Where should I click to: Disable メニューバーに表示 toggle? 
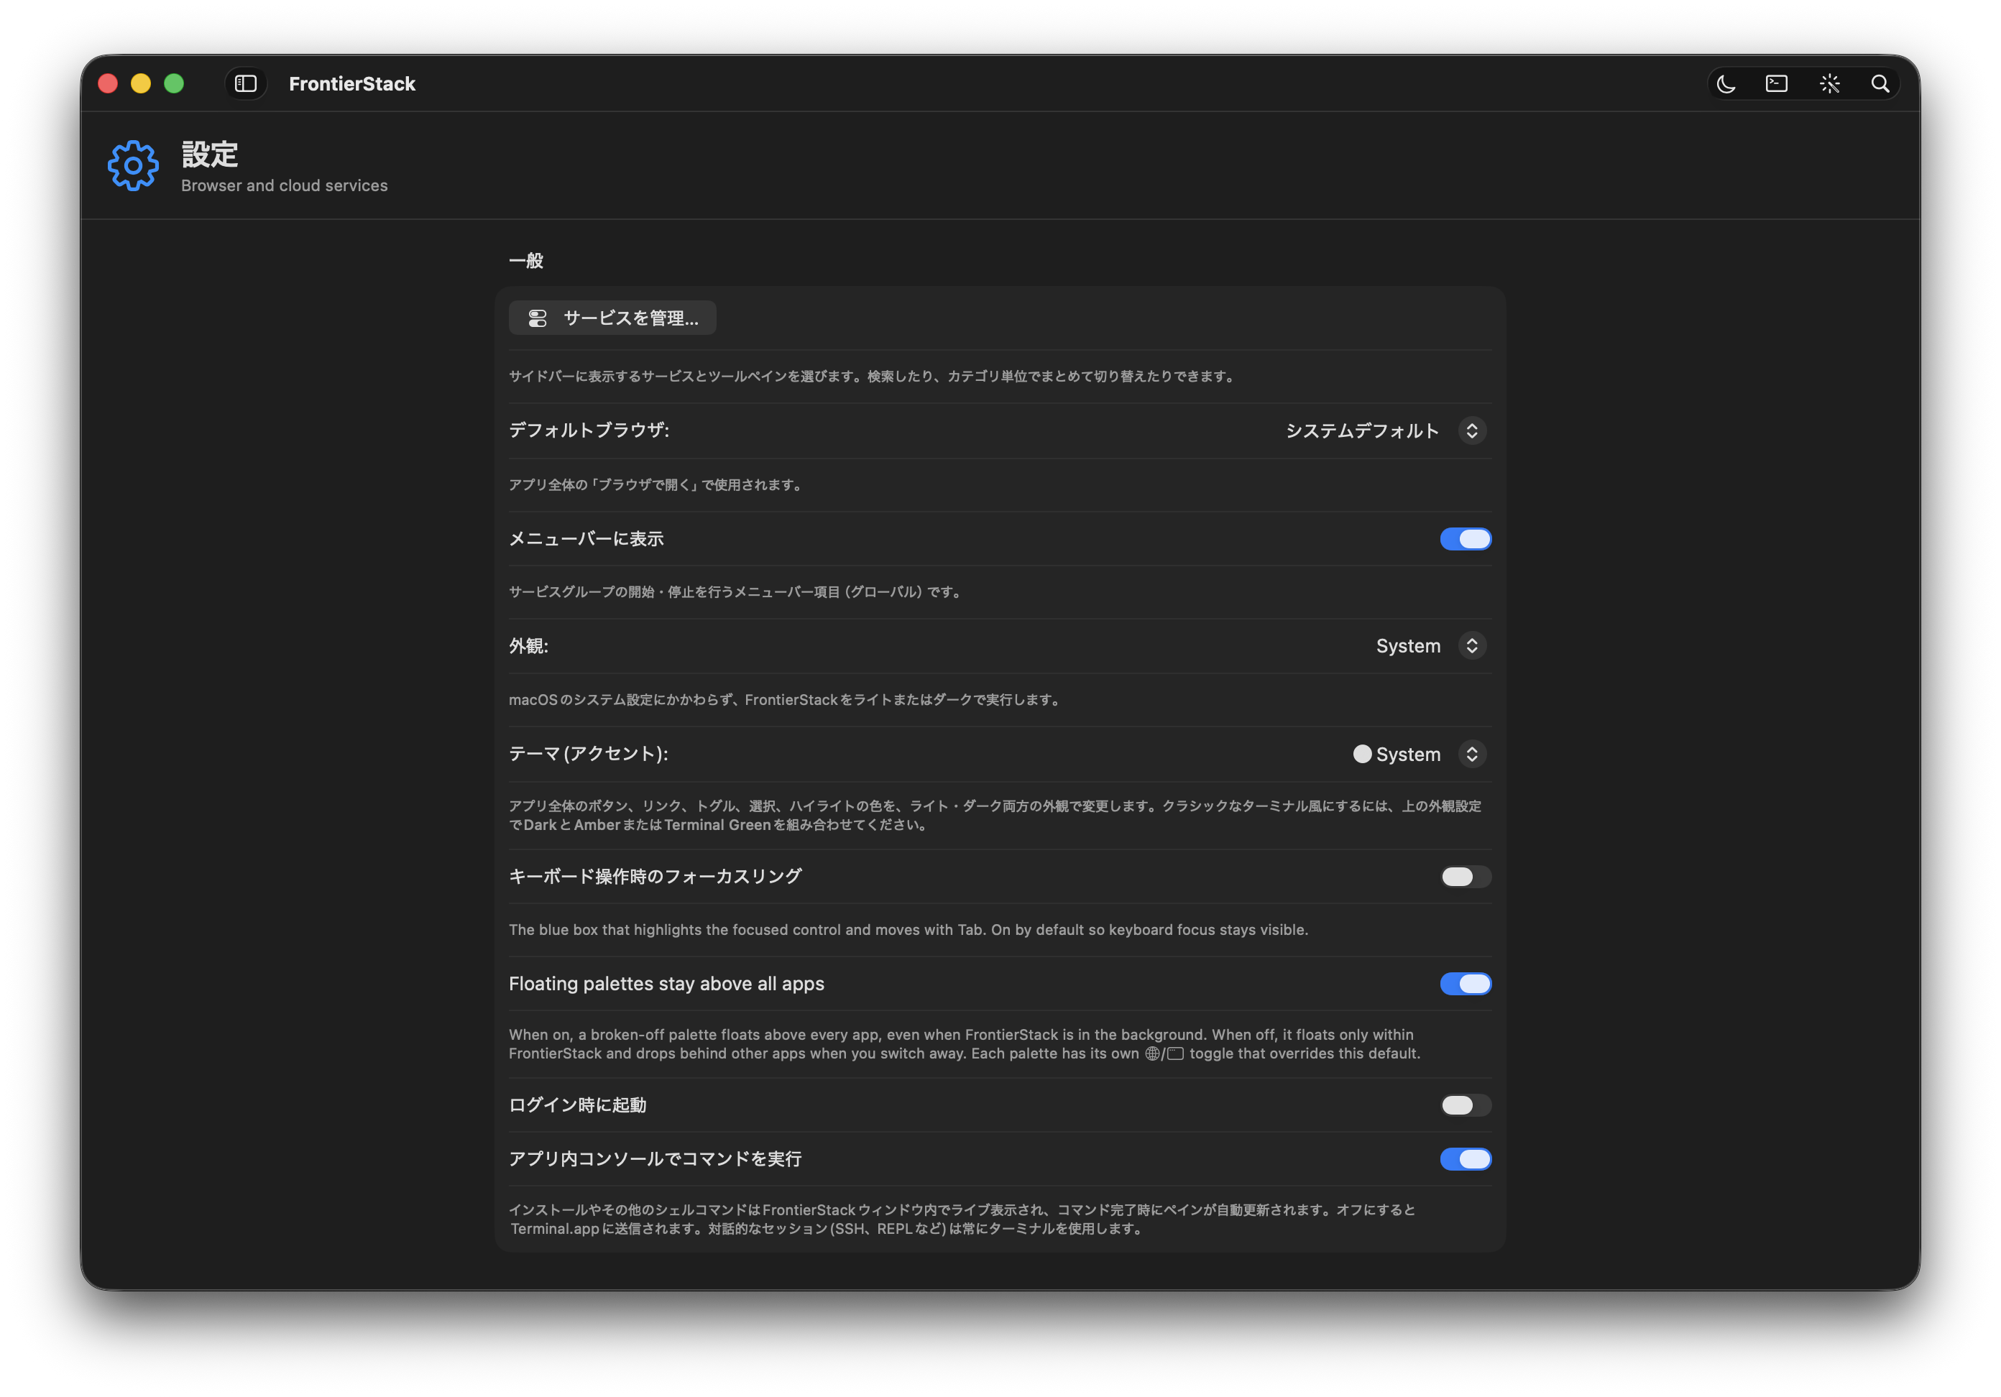1465,538
